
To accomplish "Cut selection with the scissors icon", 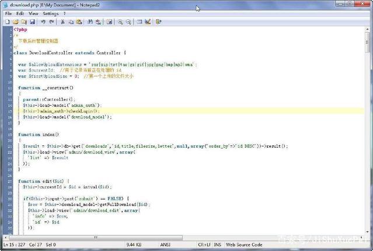I will coord(62,22).
